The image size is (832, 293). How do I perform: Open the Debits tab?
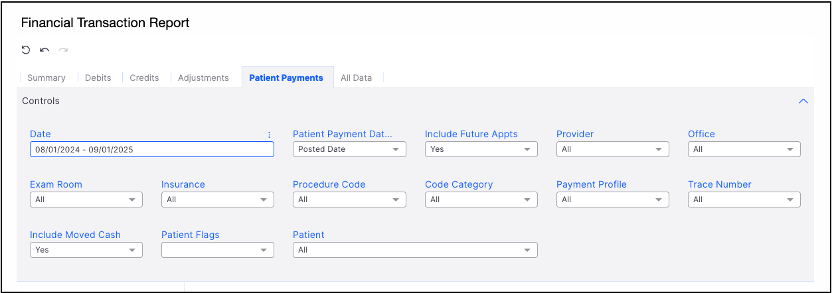click(x=98, y=78)
